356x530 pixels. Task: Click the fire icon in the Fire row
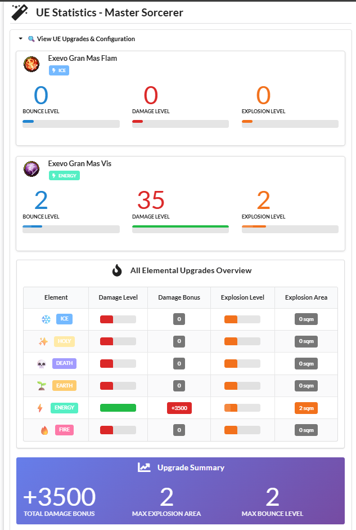[44, 430]
